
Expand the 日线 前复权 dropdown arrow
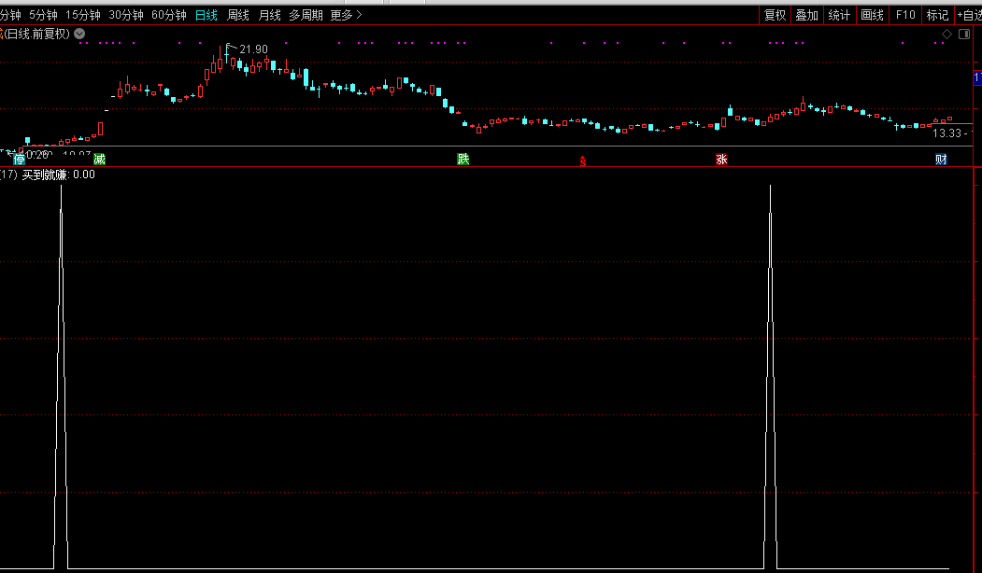coord(79,34)
